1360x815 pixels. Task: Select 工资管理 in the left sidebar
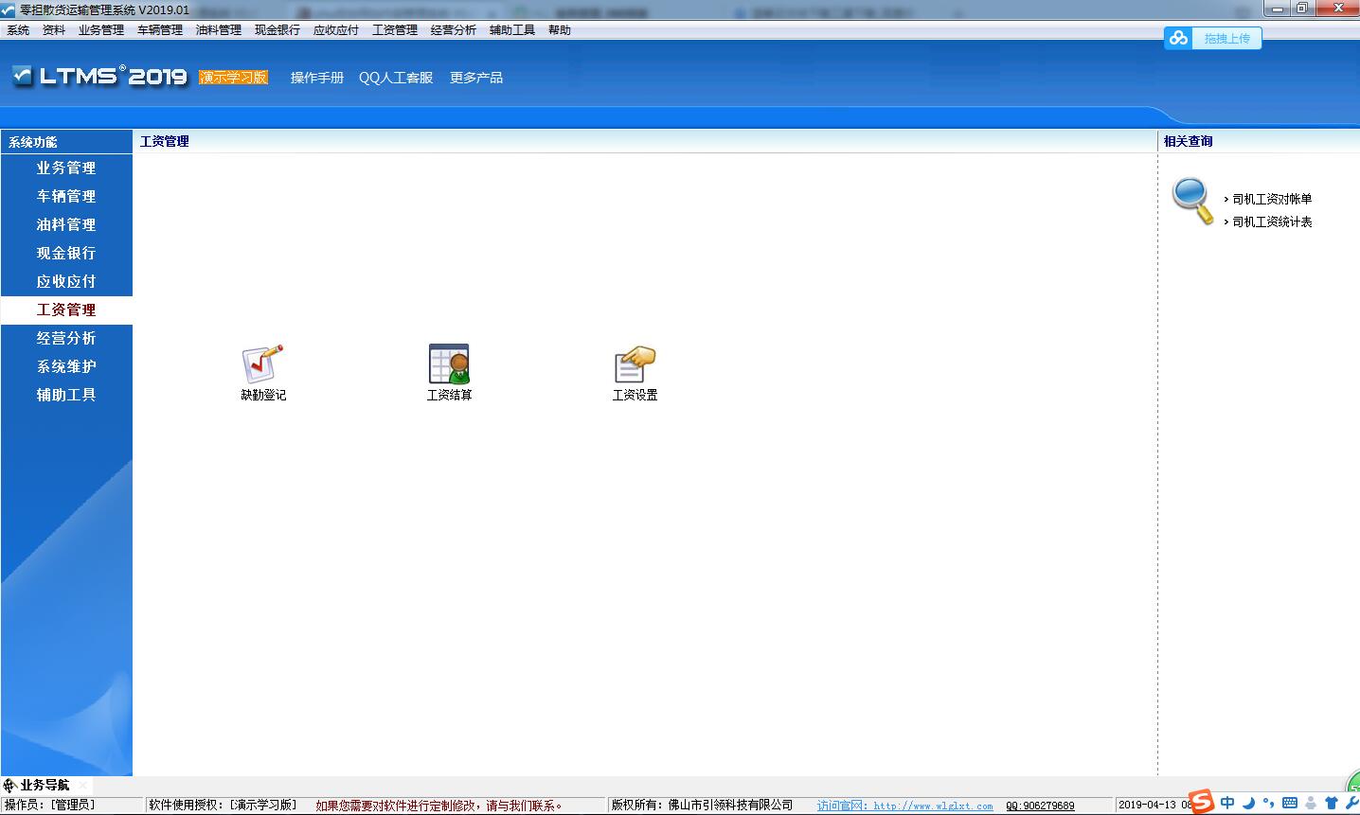66,310
